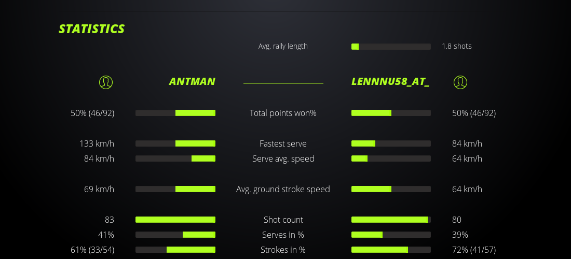Image resolution: width=571 pixels, height=259 pixels.
Task: Click LENNNU58_AT_'s 72% (41/57) strokes value
Action: (474, 250)
